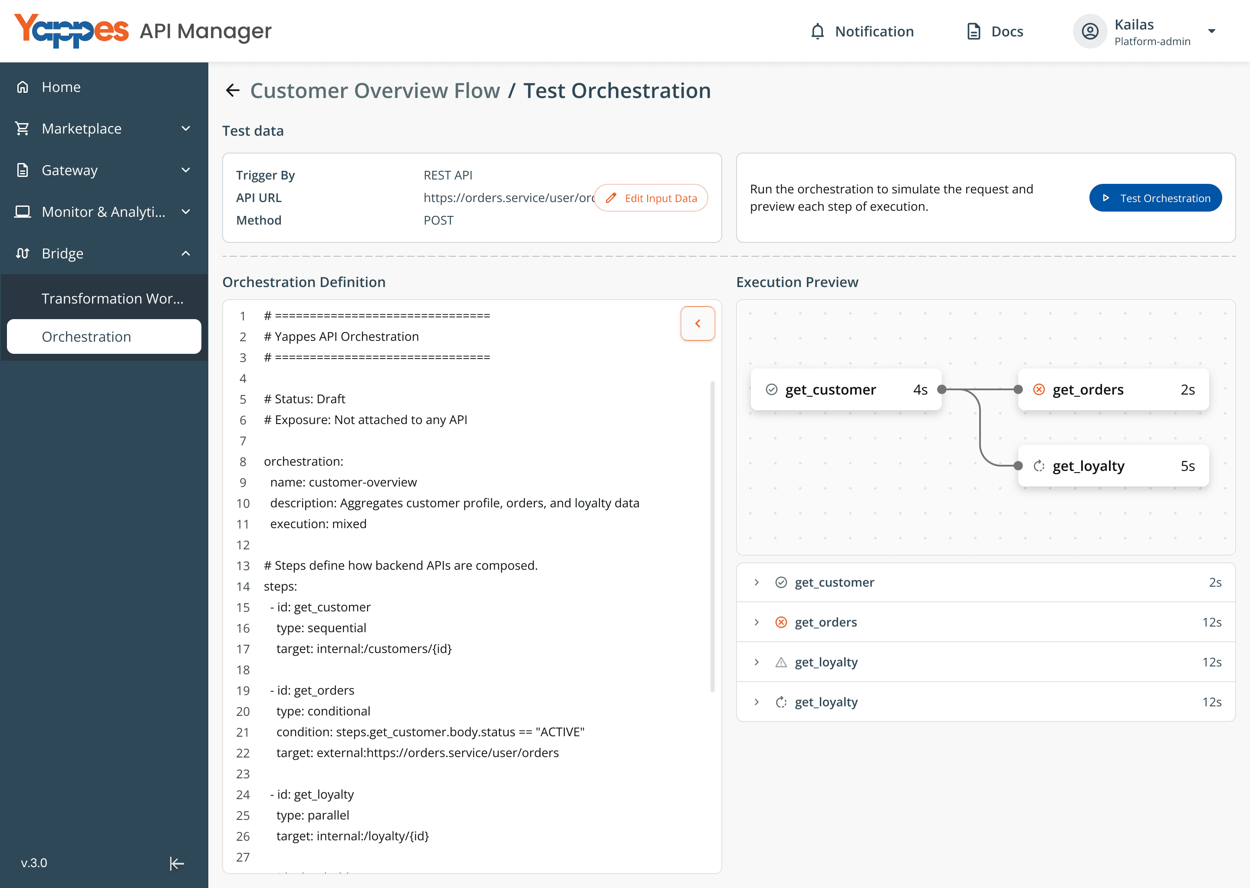
Task: Click the play icon on Test Orchestration
Action: click(1106, 198)
